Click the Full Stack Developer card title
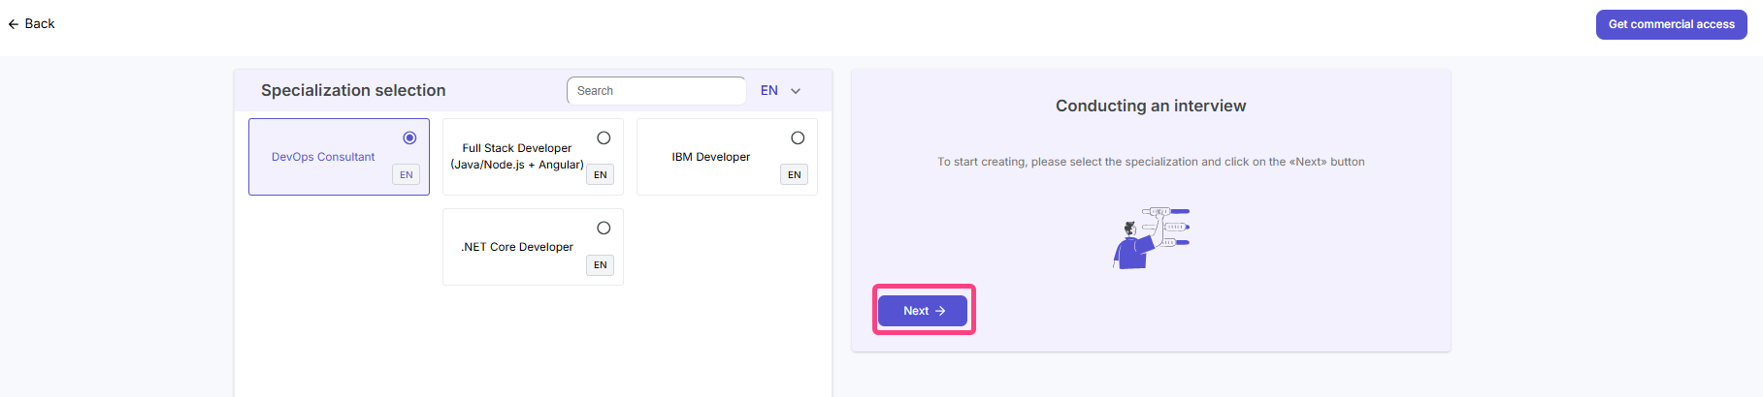1763x397 pixels. click(517, 157)
